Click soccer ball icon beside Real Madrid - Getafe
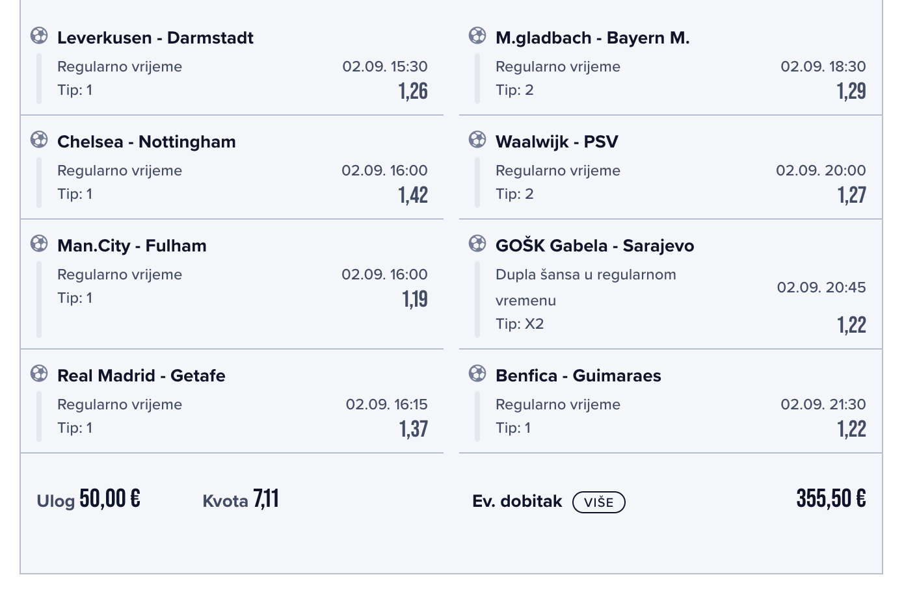The image size is (904, 590). coord(39,374)
